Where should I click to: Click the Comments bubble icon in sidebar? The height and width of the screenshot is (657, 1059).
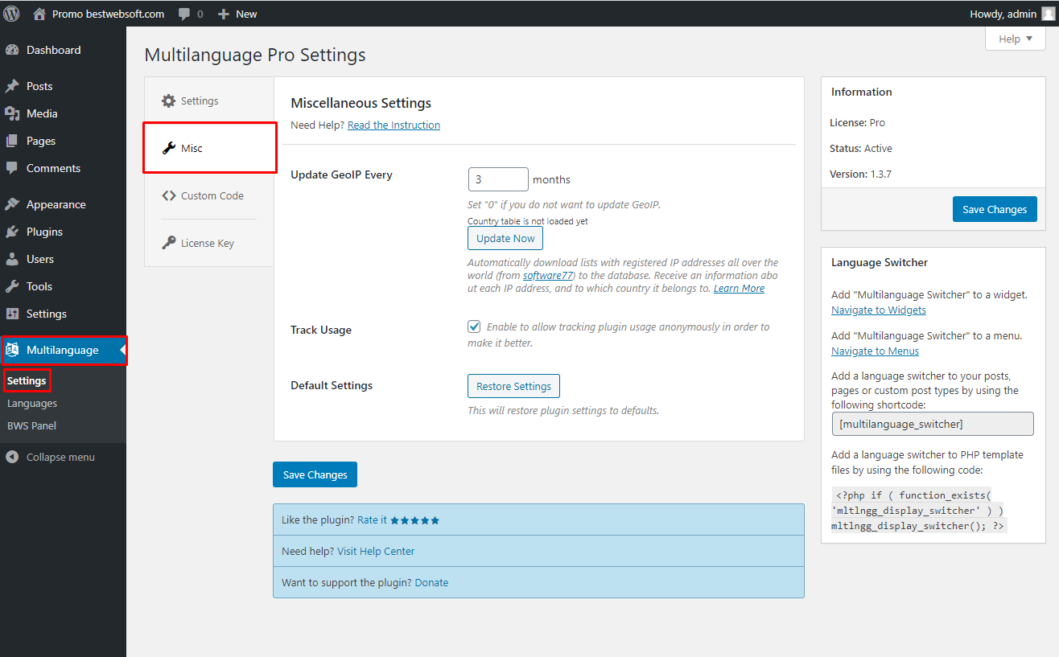click(12, 168)
